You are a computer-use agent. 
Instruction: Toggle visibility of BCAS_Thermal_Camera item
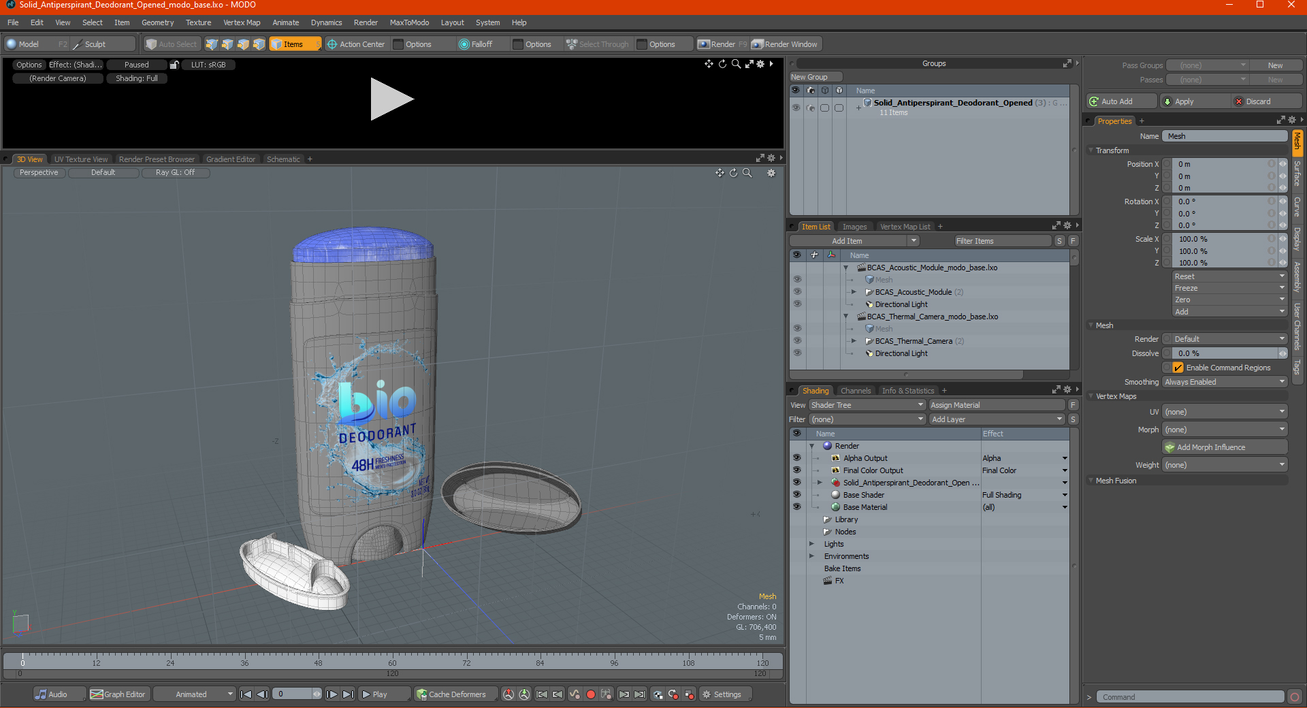point(796,341)
